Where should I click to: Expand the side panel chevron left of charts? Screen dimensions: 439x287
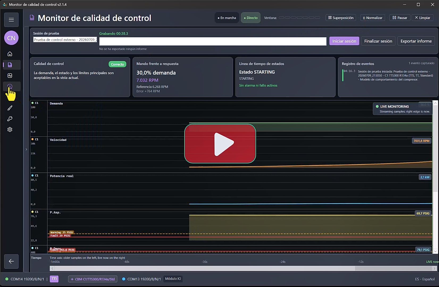tap(26, 149)
